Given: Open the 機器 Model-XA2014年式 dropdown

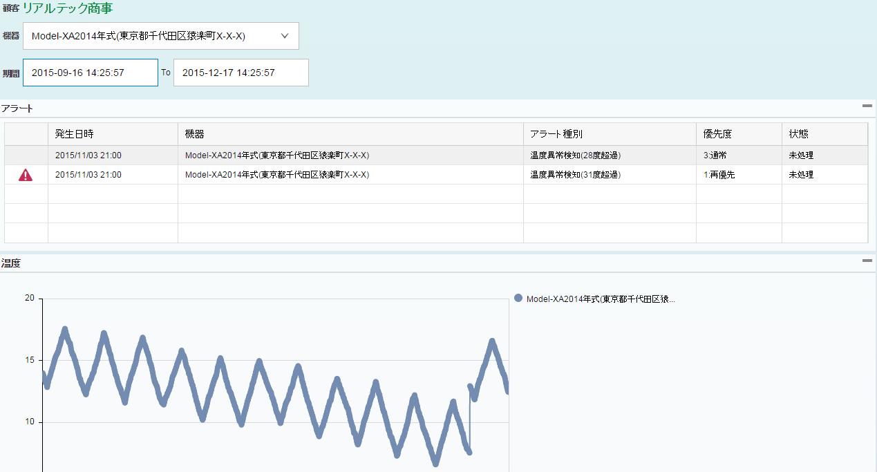Looking at the screenshot, I should pos(161,36).
